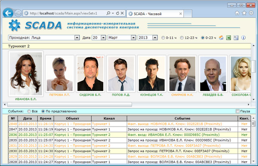Click the Турникет 2 section header
The width and height of the screenshot is (258, 166).
pyautogui.click(x=127, y=46)
